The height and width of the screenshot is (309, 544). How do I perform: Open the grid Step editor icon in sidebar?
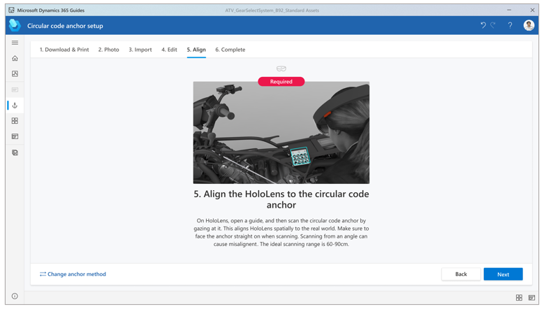pyautogui.click(x=15, y=121)
